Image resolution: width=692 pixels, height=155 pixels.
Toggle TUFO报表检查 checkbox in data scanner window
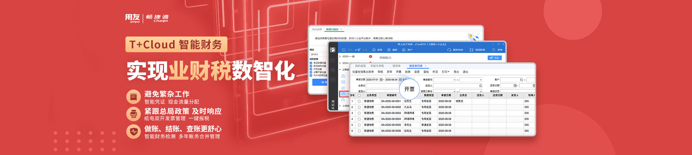click(x=311, y=75)
